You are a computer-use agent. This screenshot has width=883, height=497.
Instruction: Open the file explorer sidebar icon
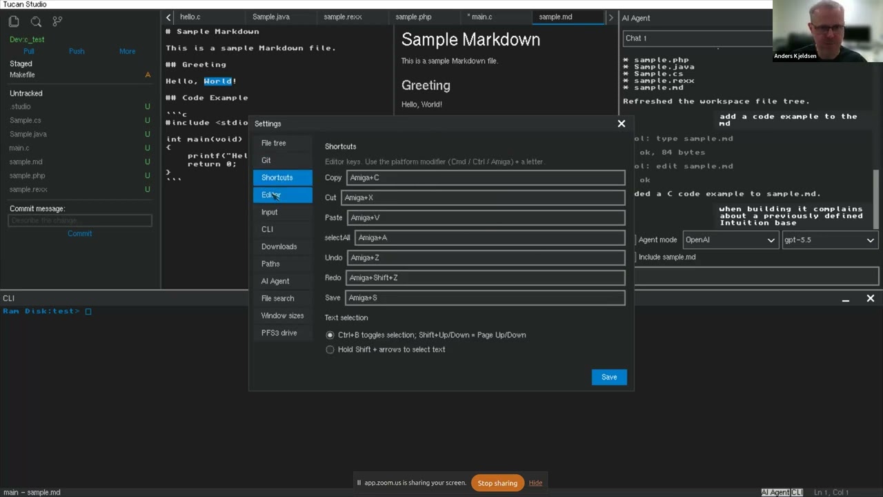click(x=14, y=21)
